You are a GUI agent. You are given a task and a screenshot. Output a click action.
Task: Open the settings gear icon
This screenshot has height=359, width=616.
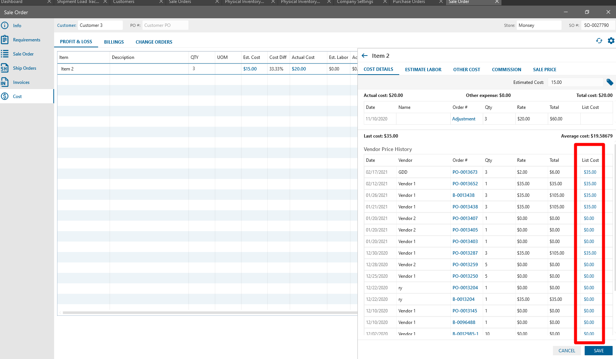pyautogui.click(x=611, y=41)
